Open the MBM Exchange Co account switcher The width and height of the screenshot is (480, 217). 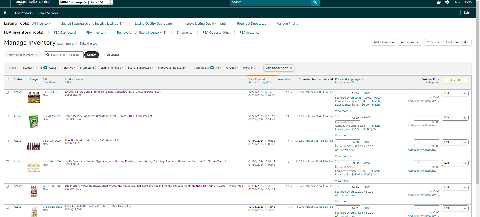pyautogui.click(x=86, y=2)
